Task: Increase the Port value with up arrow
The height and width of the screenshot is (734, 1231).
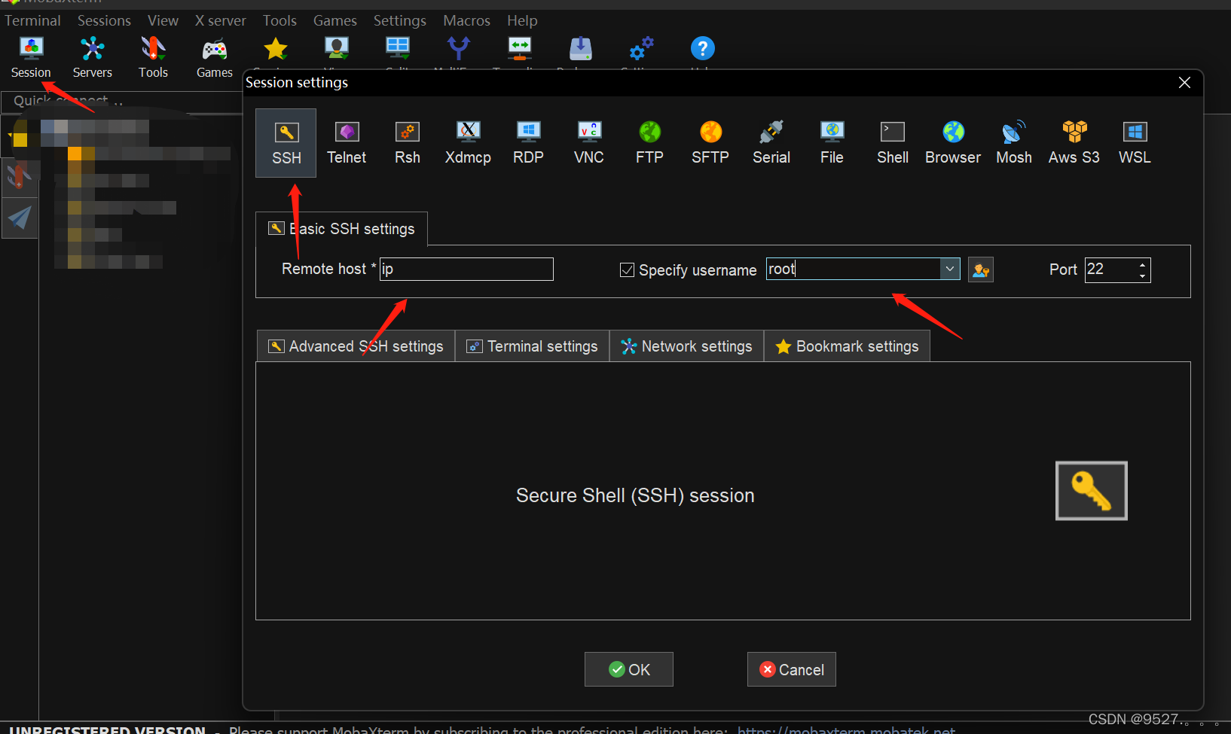Action: (1142, 263)
